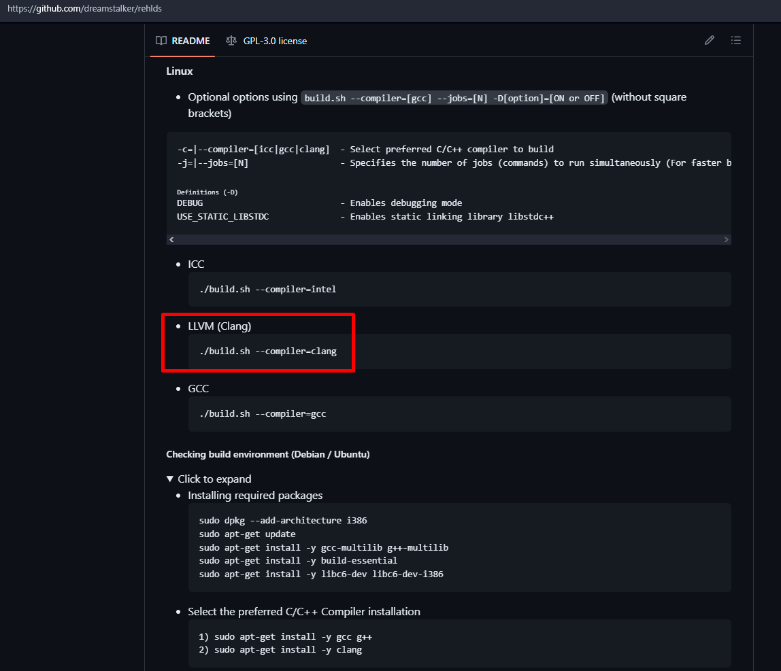781x671 pixels.
Task: Open the README tab
Action: 183,41
